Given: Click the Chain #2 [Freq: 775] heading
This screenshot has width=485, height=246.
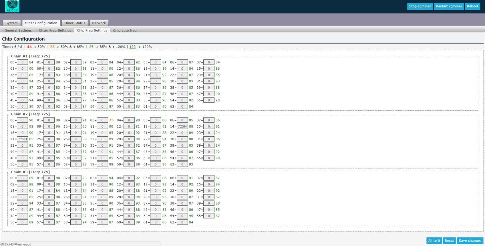Looking at the screenshot, I should click(x=30, y=114).
